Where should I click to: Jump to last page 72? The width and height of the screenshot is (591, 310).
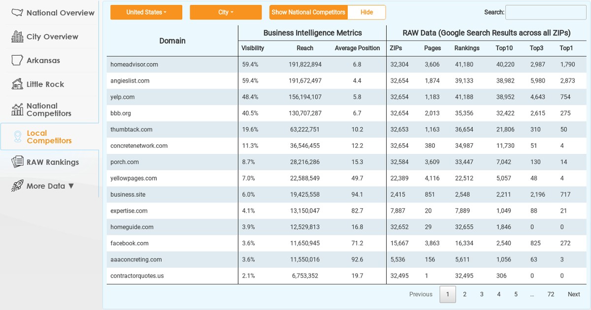pyautogui.click(x=551, y=294)
